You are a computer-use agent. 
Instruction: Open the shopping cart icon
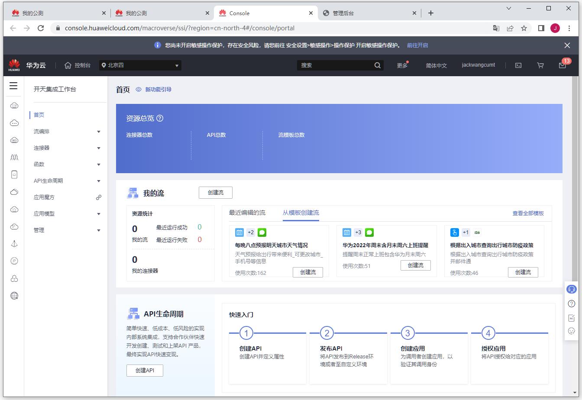[x=540, y=65]
